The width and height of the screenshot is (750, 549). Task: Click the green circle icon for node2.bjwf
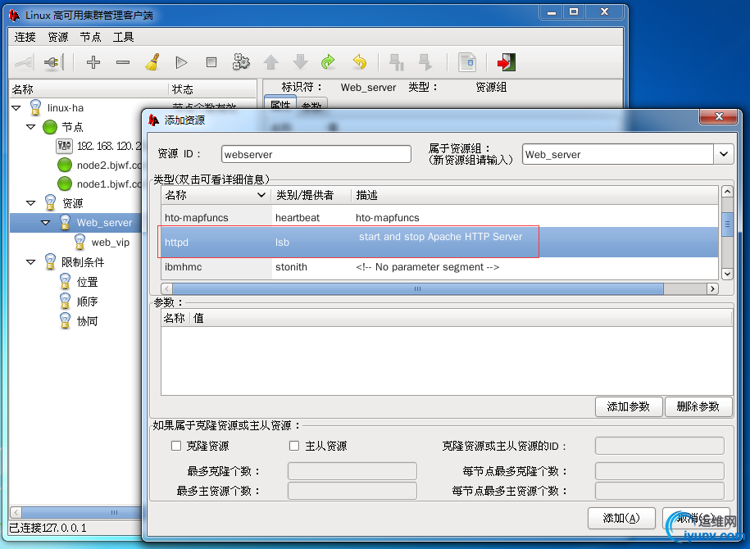pyautogui.click(x=65, y=165)
